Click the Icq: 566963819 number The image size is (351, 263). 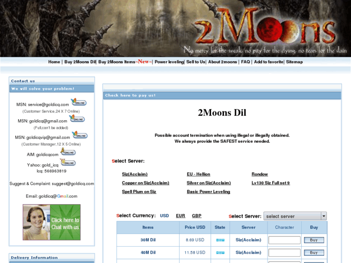click(52, 171)
